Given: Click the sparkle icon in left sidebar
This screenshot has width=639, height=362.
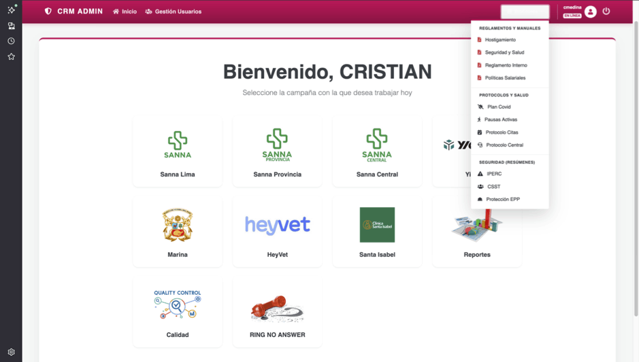Looking at the screenshot, I should (x=12, y=10).
